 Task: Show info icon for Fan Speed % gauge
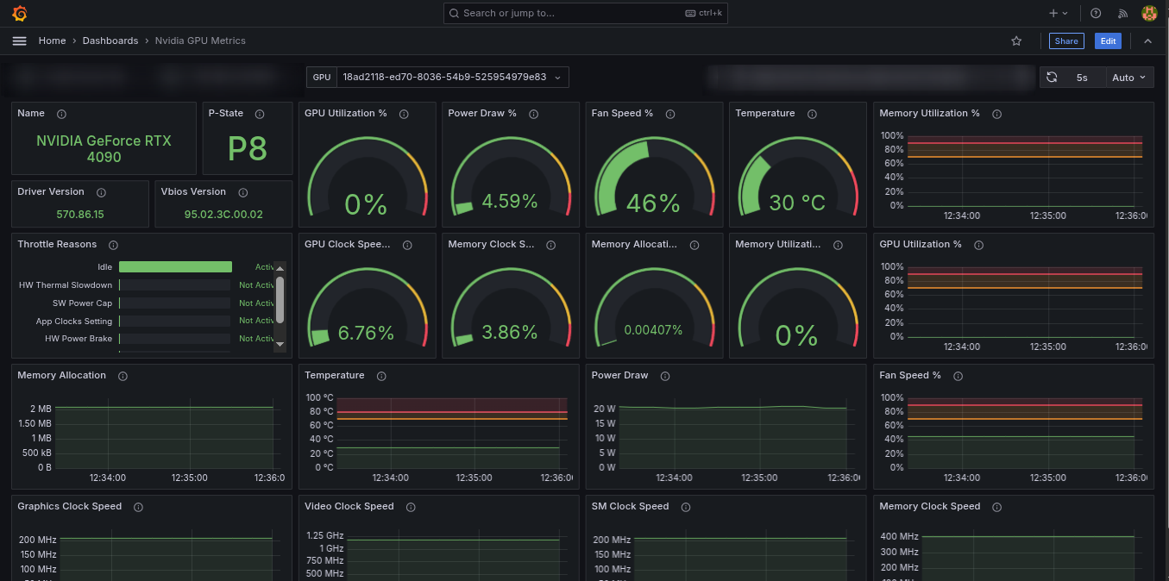pyautogui.click(x=670, y=114)
